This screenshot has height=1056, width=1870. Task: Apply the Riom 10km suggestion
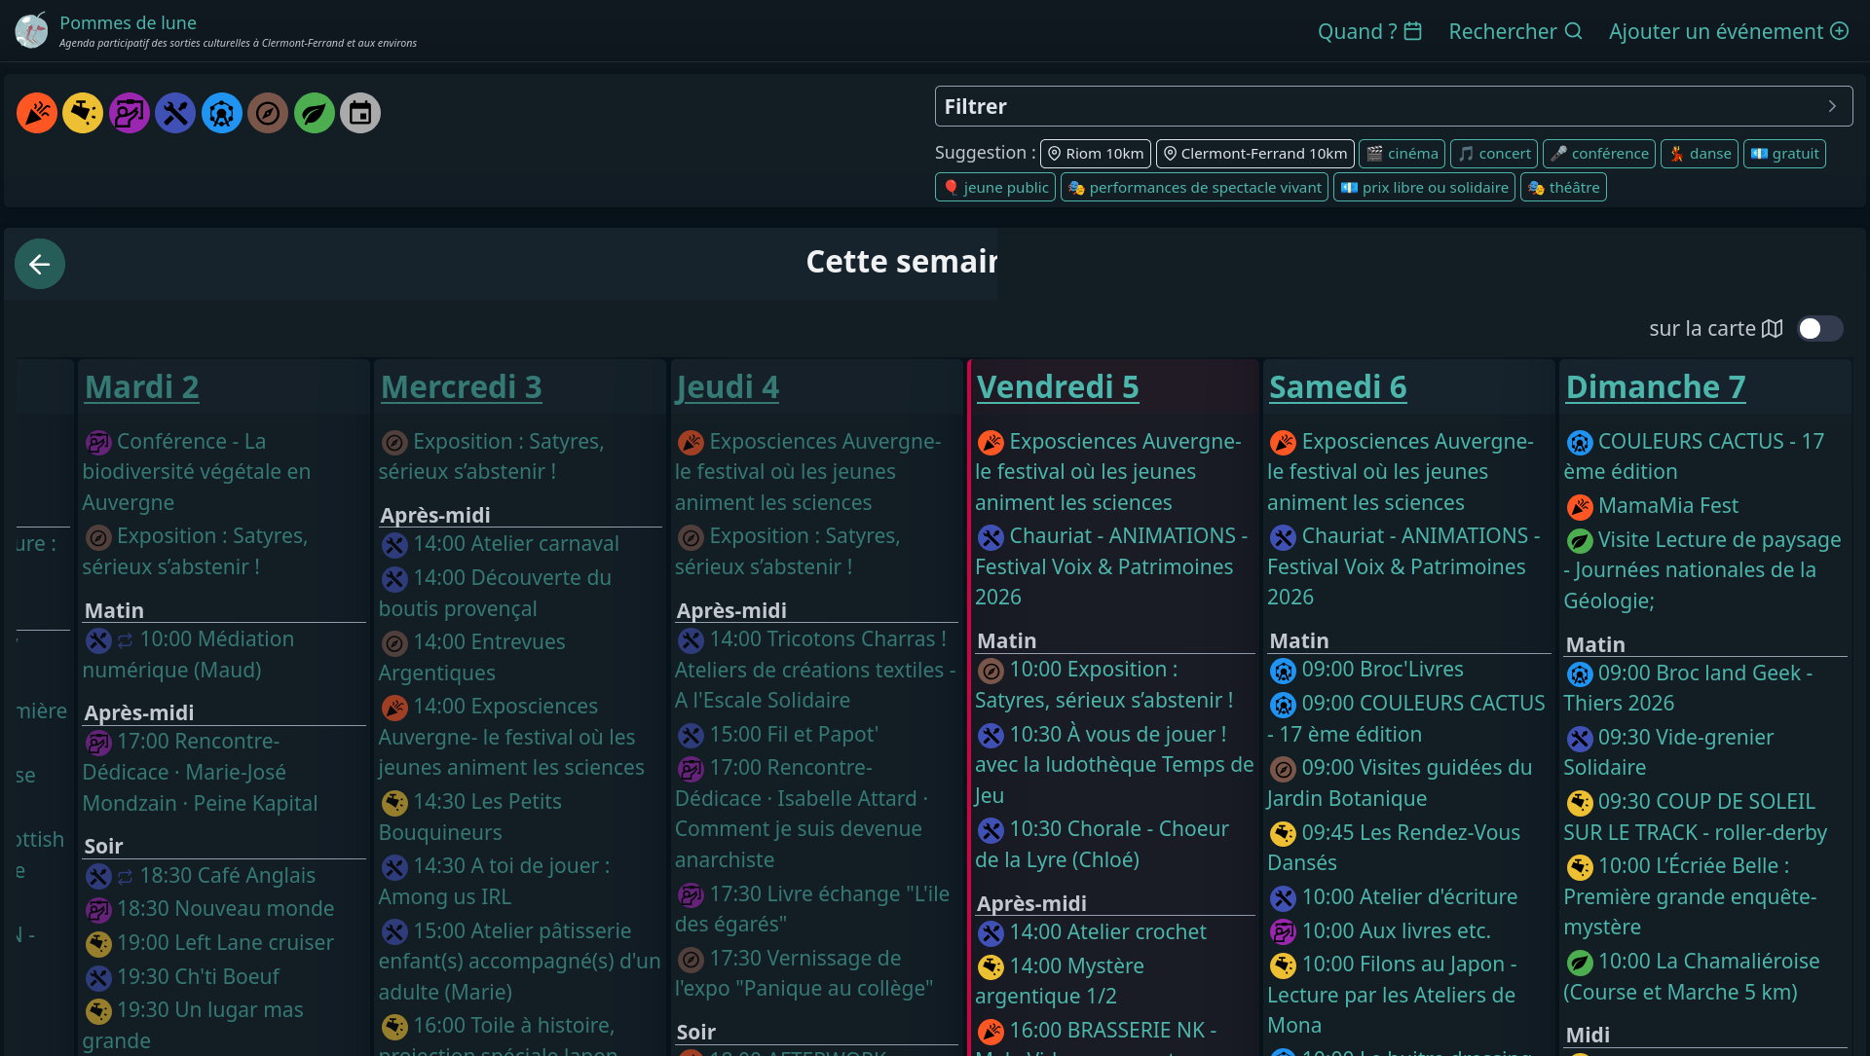point(1095,154)
